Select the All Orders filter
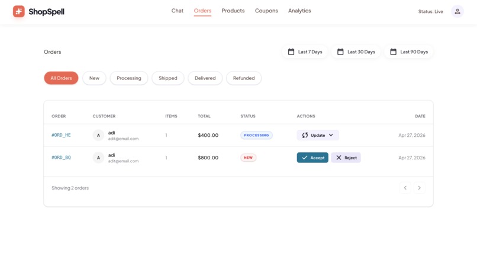The width and height of the screenshot is (477, 269). tap(61, 78)
